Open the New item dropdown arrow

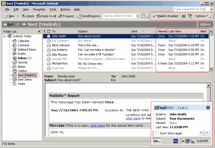(x=18, y=16)
